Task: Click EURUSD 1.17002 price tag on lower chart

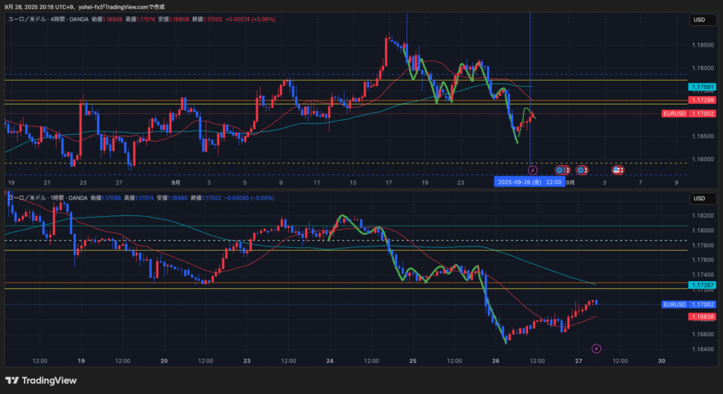Action: (689, 304)
